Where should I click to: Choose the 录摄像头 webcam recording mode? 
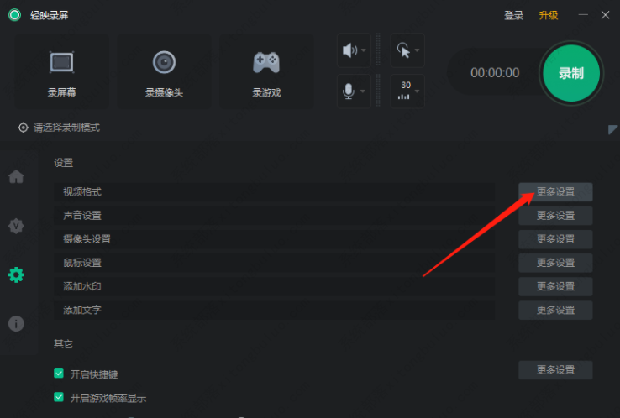coord(164,71)
